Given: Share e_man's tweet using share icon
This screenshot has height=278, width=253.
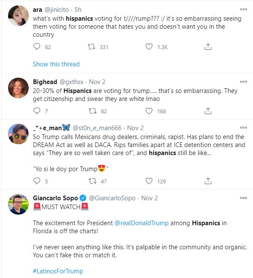Looking at the screenshot, I should pos(208,181).
